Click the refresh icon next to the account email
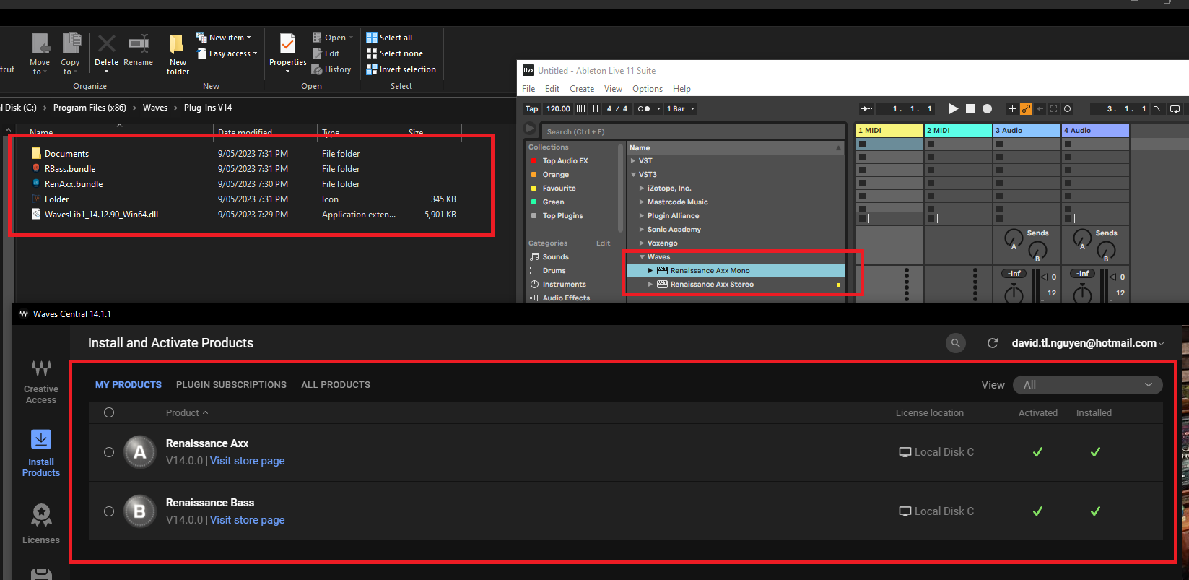Image resolution: width=1189 pixels, height=580 pixels. (x=993, y=343)
